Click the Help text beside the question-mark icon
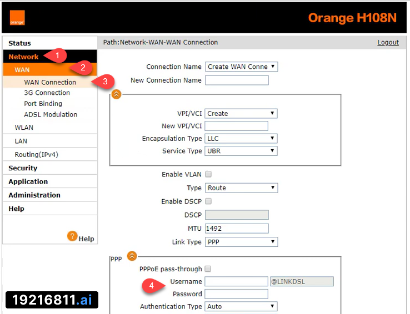Viewport: 410px width, 314px height. click(x=86, y=239)
